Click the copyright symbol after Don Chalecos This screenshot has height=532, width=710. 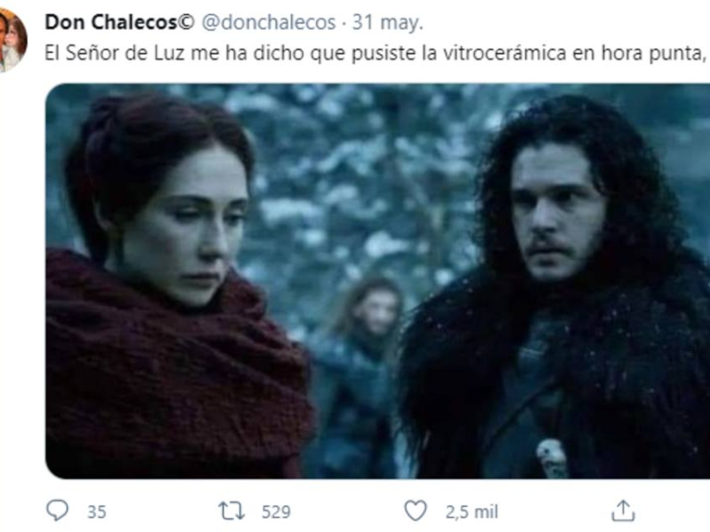tap(185, 21)
